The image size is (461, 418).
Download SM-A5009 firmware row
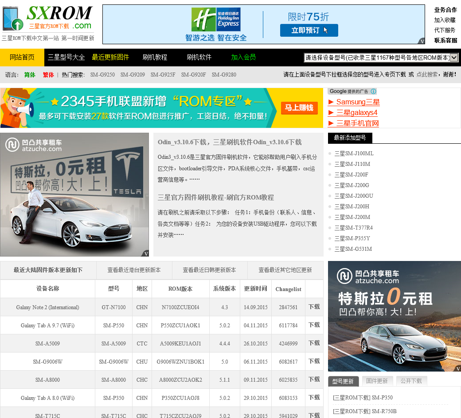coord(314,343)
